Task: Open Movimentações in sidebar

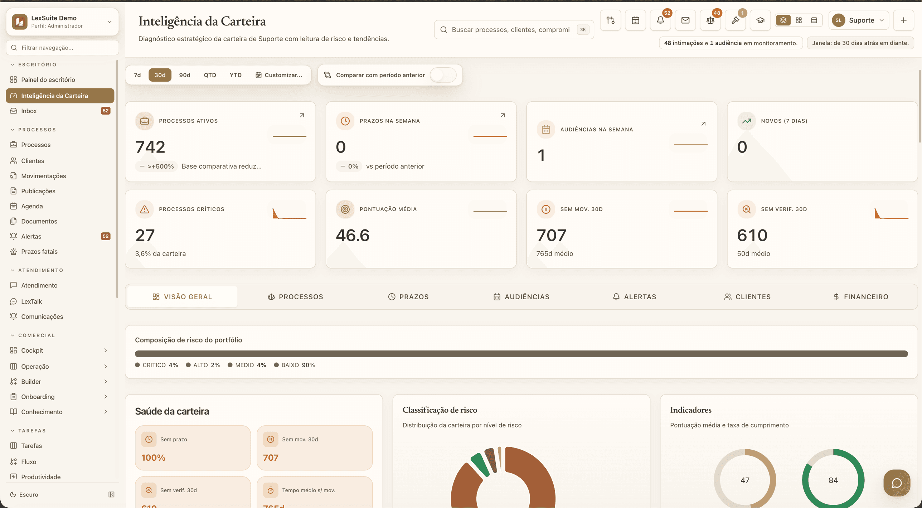Action: click(60, 176)
